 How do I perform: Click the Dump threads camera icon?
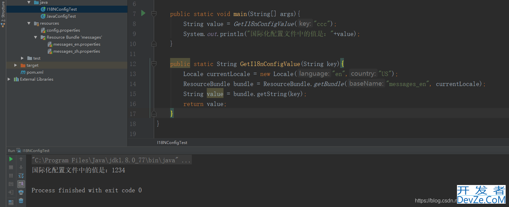11,184
